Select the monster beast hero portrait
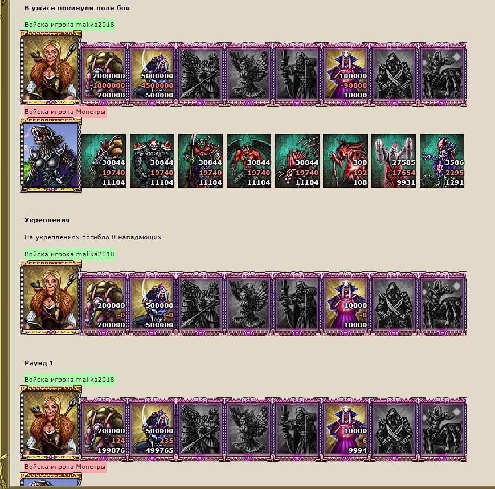The image size is (495, 489). [51, 155]
